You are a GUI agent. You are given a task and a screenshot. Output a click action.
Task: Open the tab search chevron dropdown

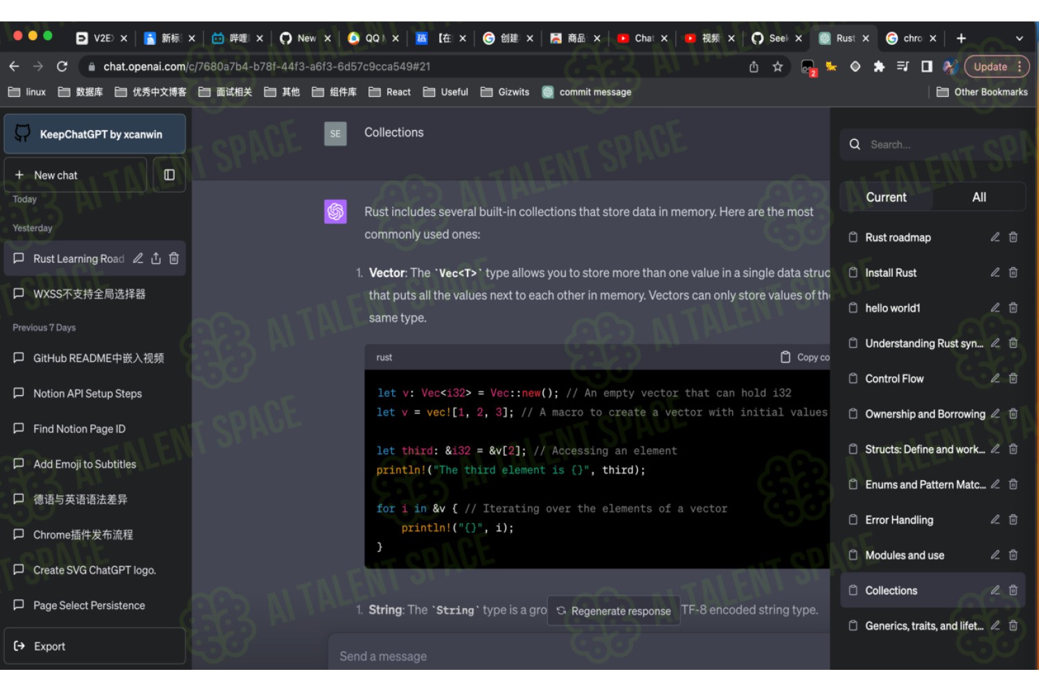tap(1019, 39)
